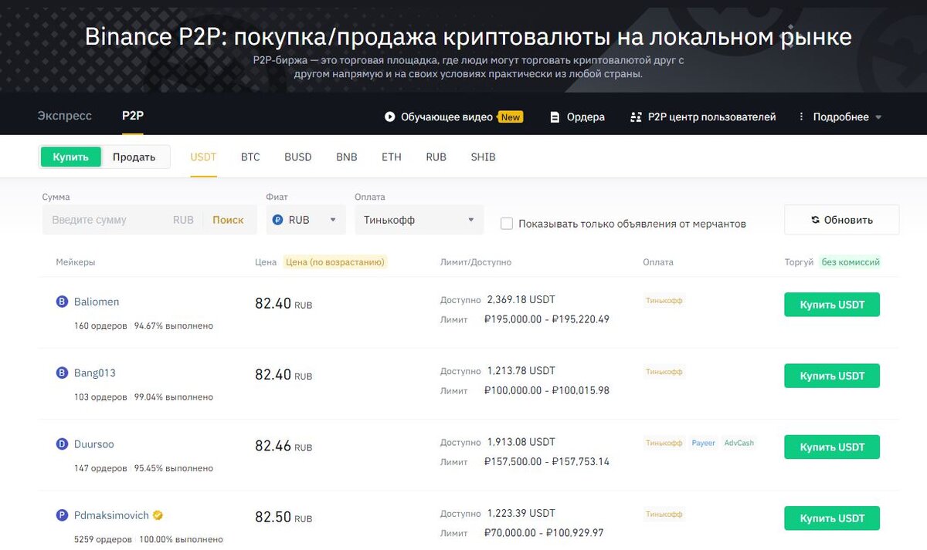Open the Оплата Тинькофф dropdown
927x550 pixels.
[419, 220]
